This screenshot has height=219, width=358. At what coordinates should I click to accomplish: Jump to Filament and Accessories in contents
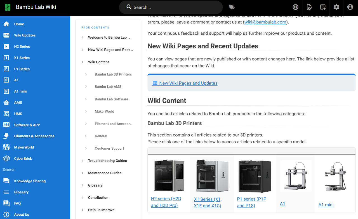tap(114, 124)
